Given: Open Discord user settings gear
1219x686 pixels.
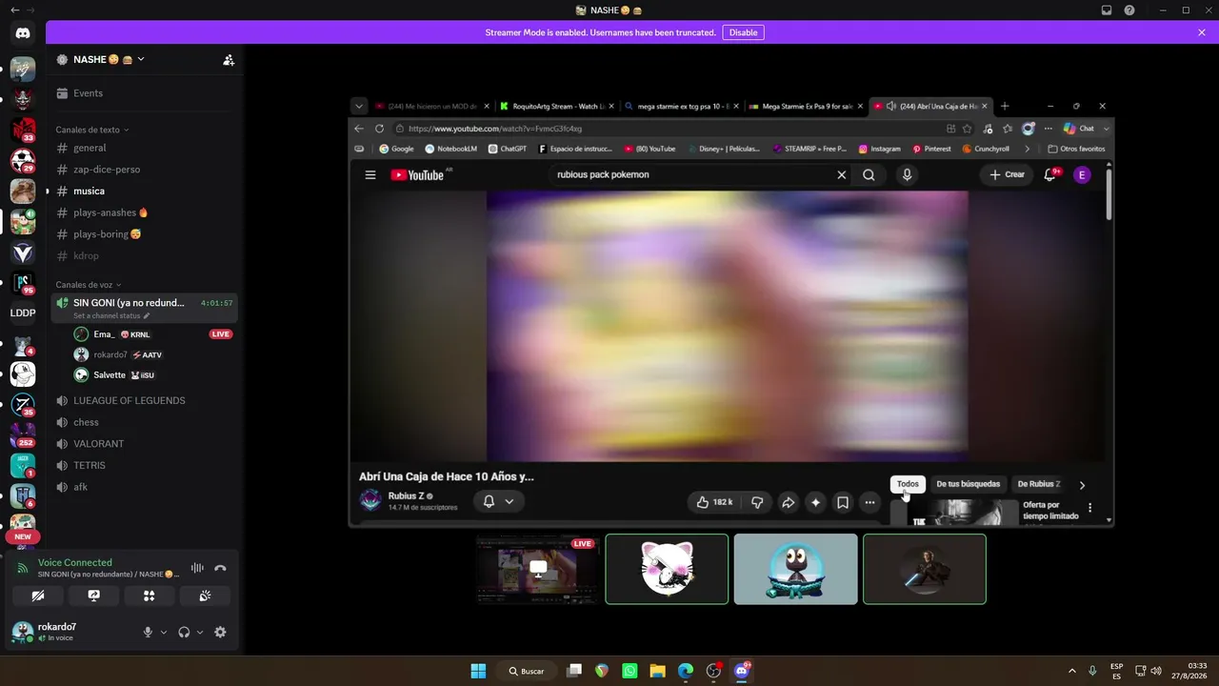Looking at the screenshot, I should coord(220,632).
